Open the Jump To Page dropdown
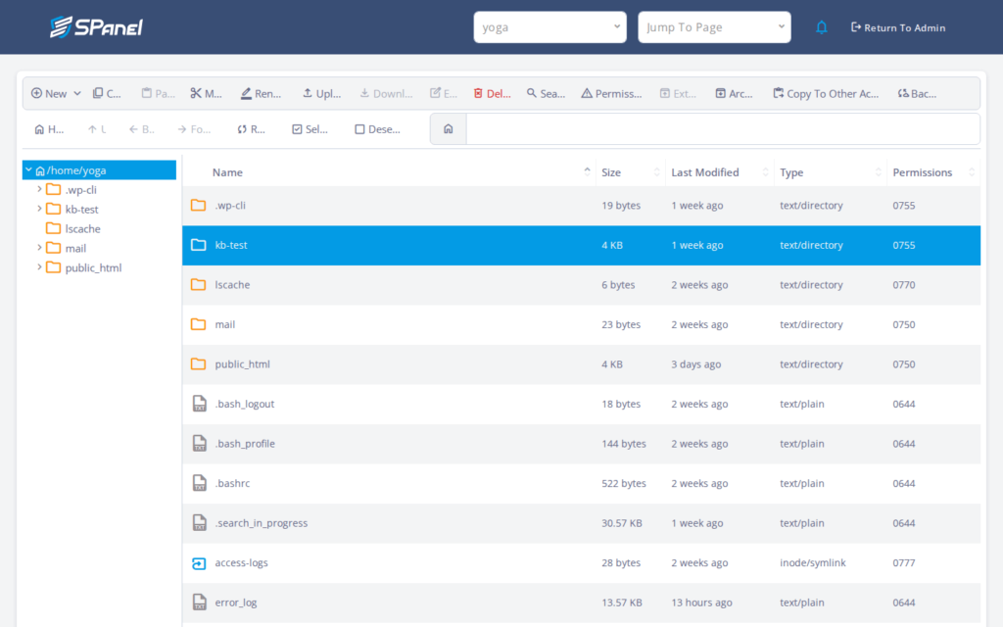 (714, 26)
